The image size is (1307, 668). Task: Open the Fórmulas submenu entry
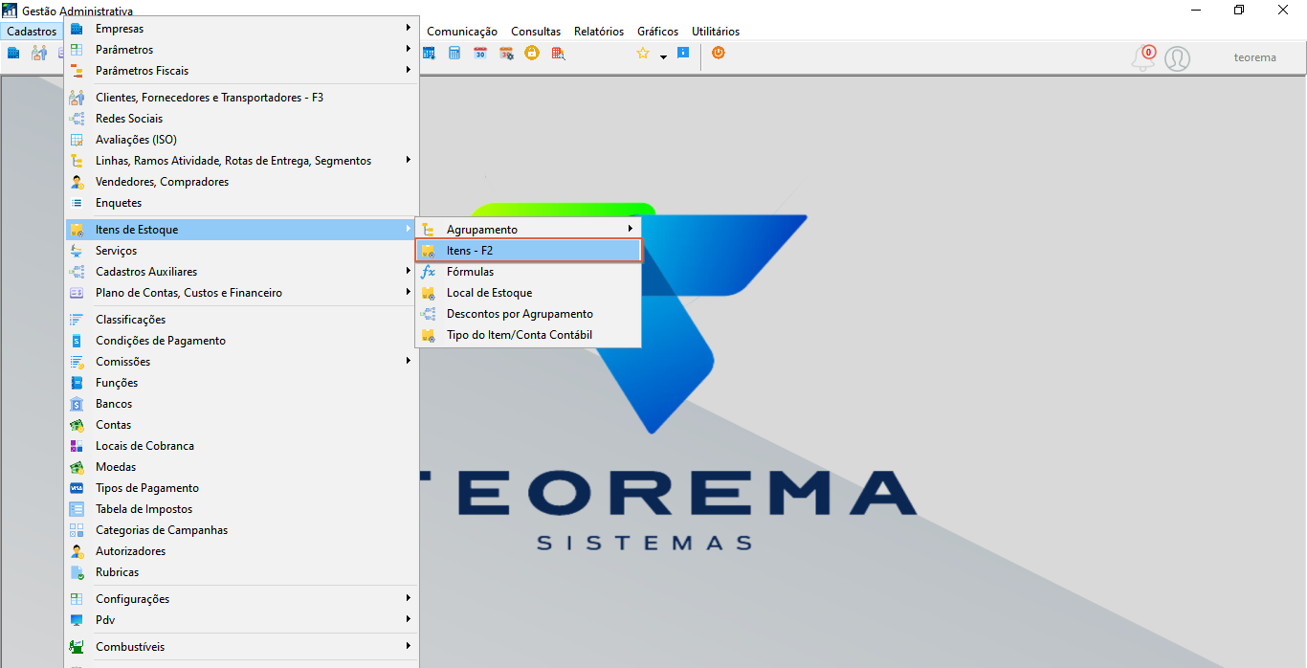tap(528, 272)
